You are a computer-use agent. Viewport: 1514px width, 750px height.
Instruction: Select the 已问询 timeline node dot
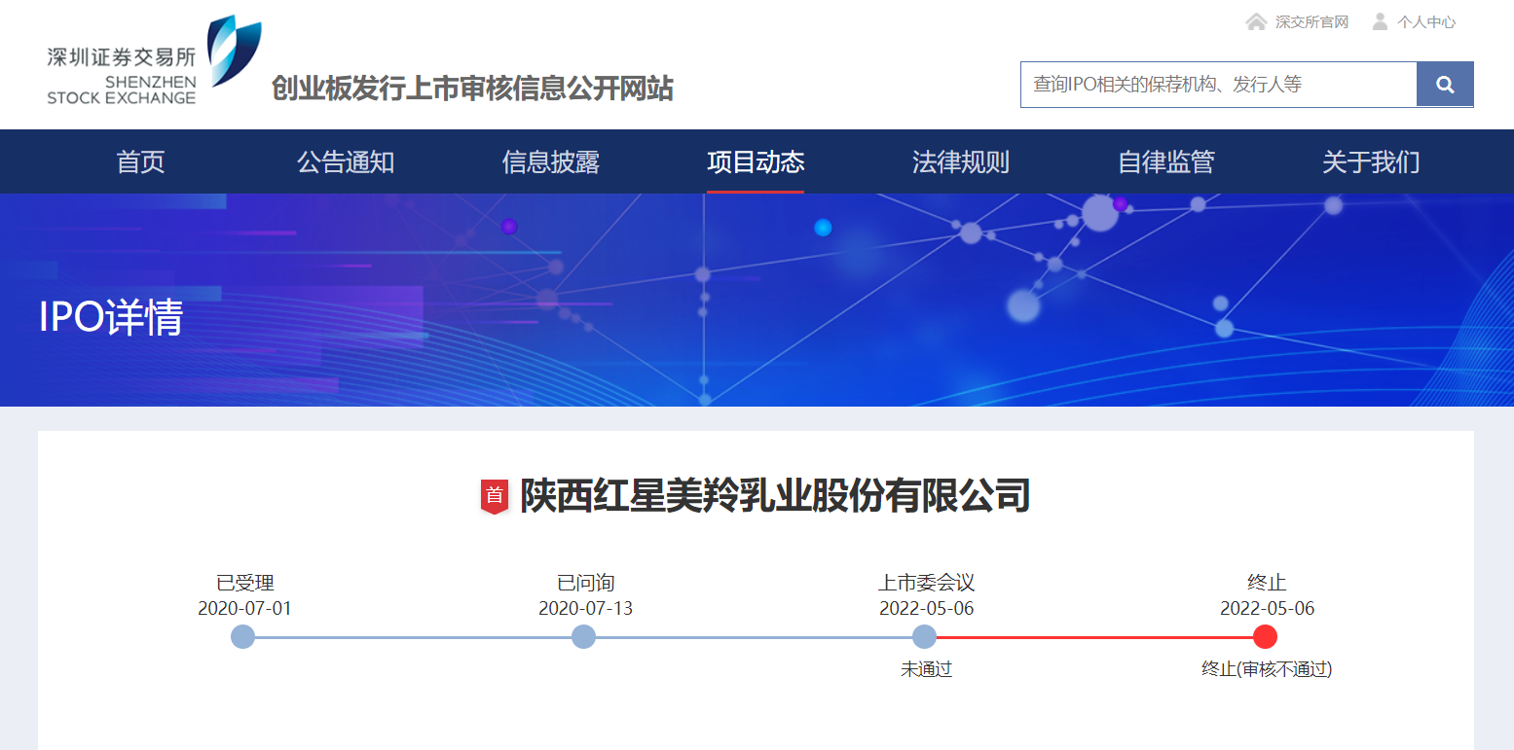[583, 637]
